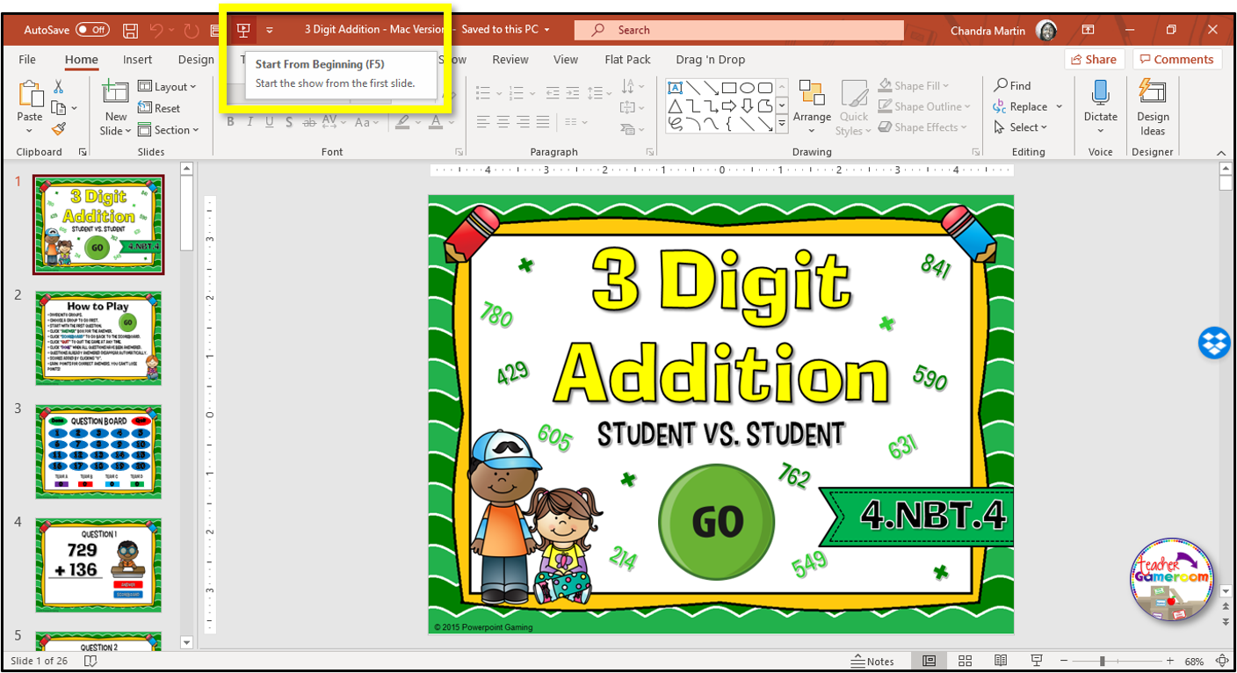
Task: Open the Flat Pack tab
Action: tap(628, 60)
